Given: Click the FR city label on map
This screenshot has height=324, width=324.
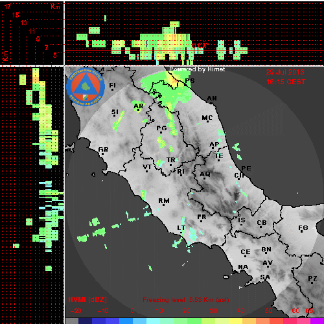Looking at the screenshot, I should coord(202,216).
